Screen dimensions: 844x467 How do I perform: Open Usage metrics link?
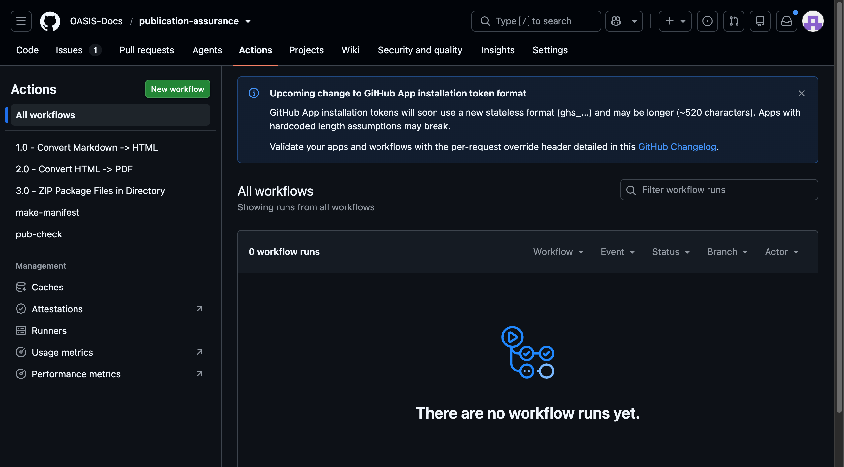click(x=110, y=352)
